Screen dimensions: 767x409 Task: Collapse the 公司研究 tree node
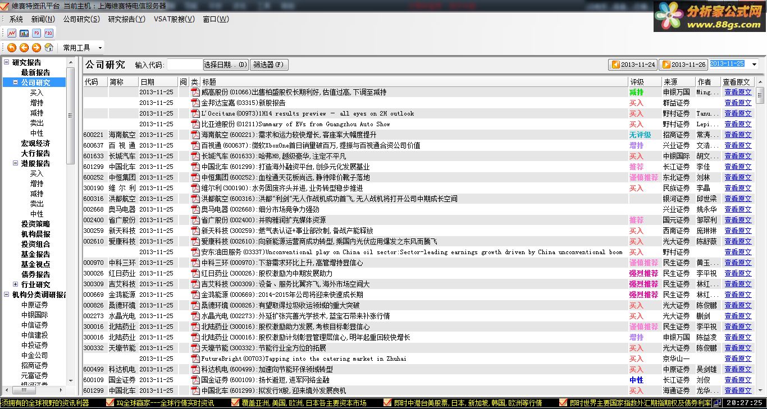(x=15, y=82)
